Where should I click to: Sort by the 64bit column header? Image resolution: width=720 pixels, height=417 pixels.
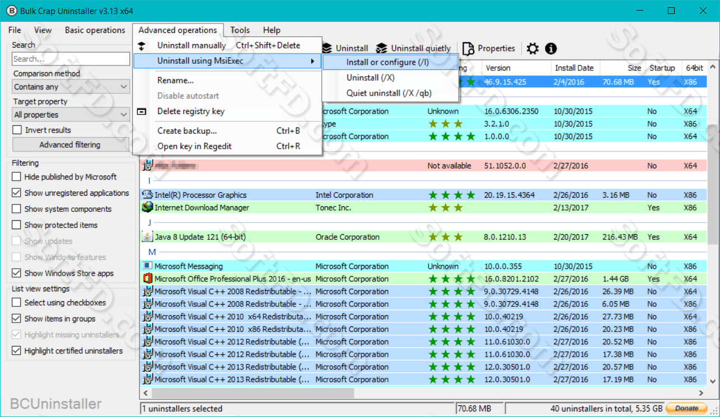[695, 68]
